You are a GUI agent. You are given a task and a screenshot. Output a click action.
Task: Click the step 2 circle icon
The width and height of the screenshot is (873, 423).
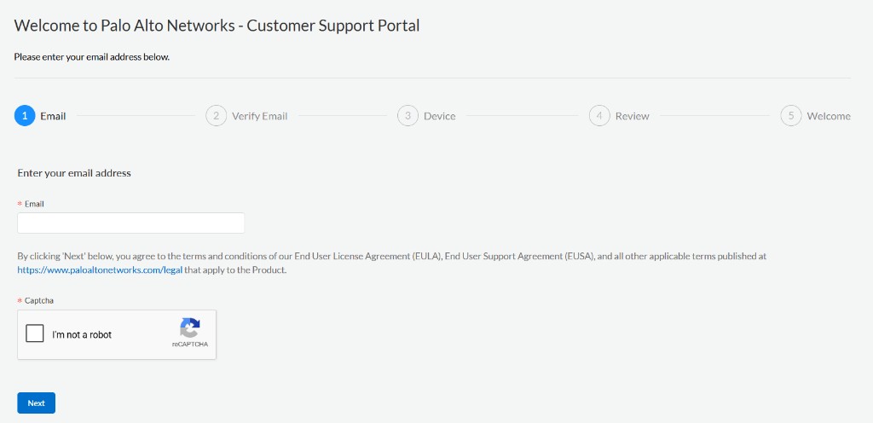pyautogui.click(x=216, y=116)
